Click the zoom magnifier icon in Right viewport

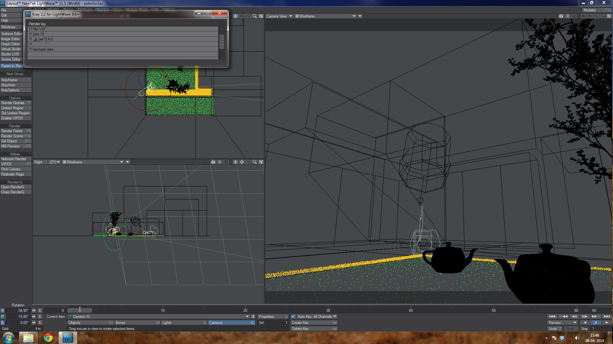pyautogui.click(x=255, y=162)
